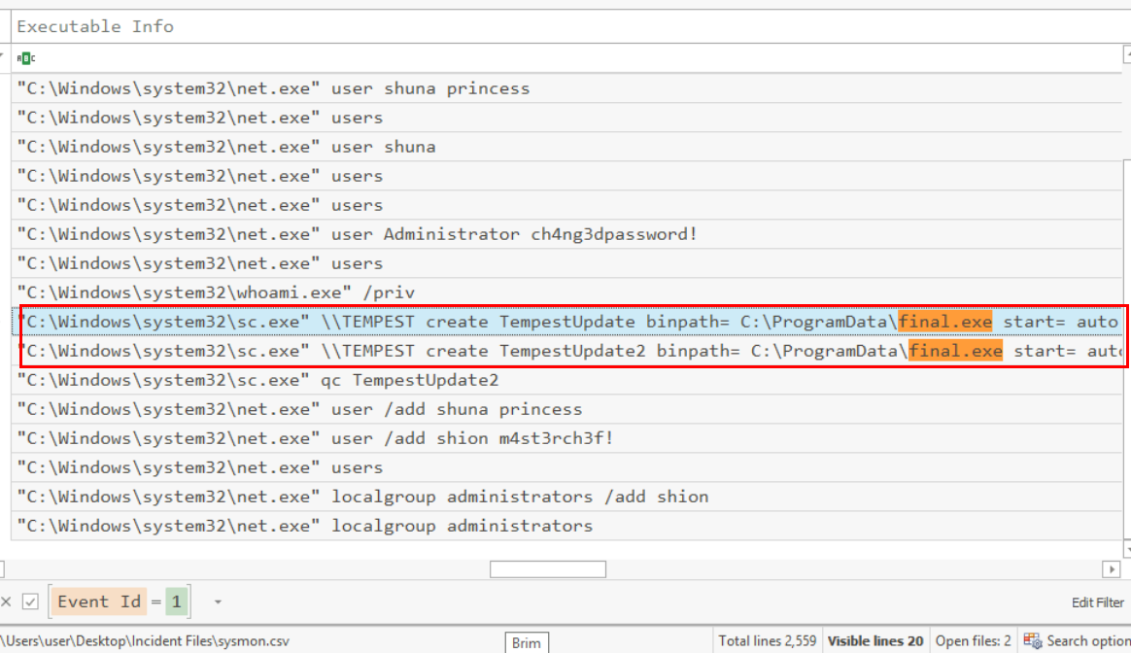Remove the Event Id filter with the X icon
Viewport: 1131px width, 653px height.
6,601
